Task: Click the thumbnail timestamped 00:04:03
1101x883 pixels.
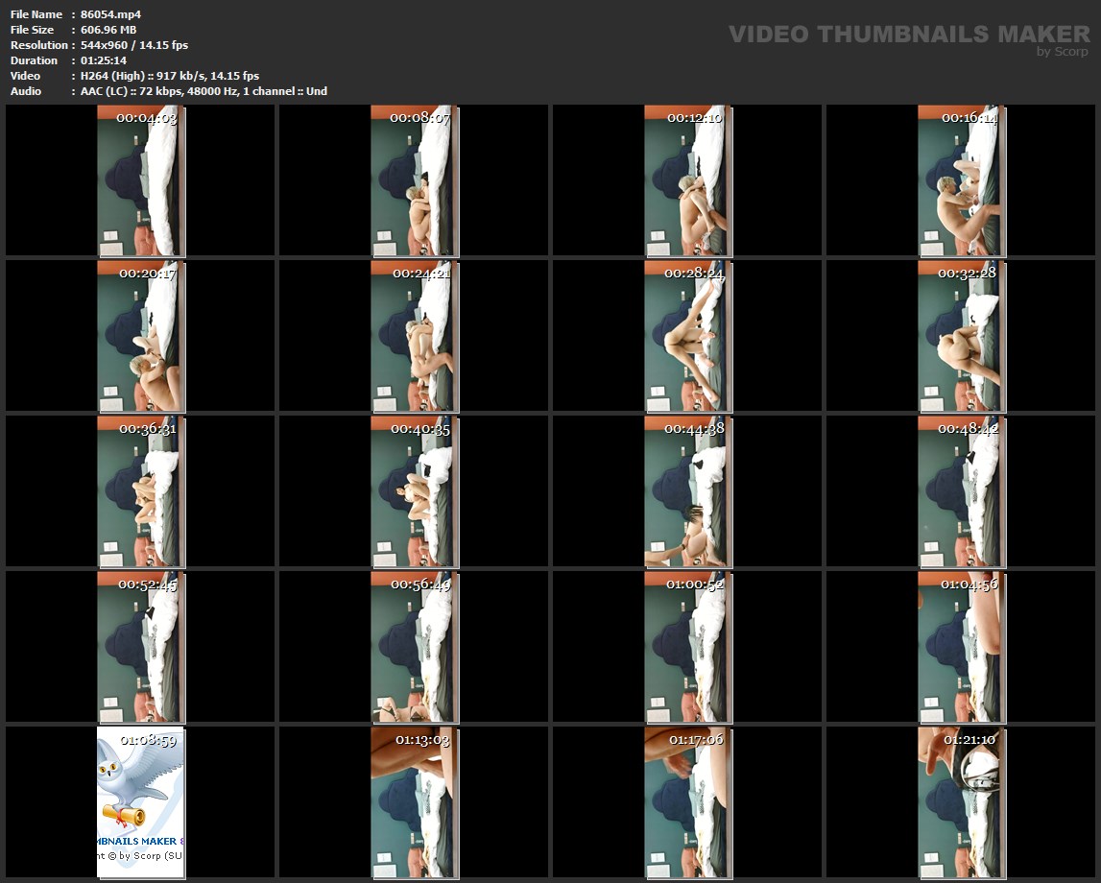Action: point(140,180)
